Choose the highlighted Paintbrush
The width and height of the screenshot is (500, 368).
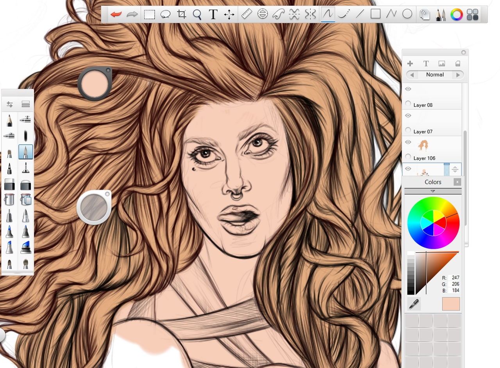click(x=26, y=152)
